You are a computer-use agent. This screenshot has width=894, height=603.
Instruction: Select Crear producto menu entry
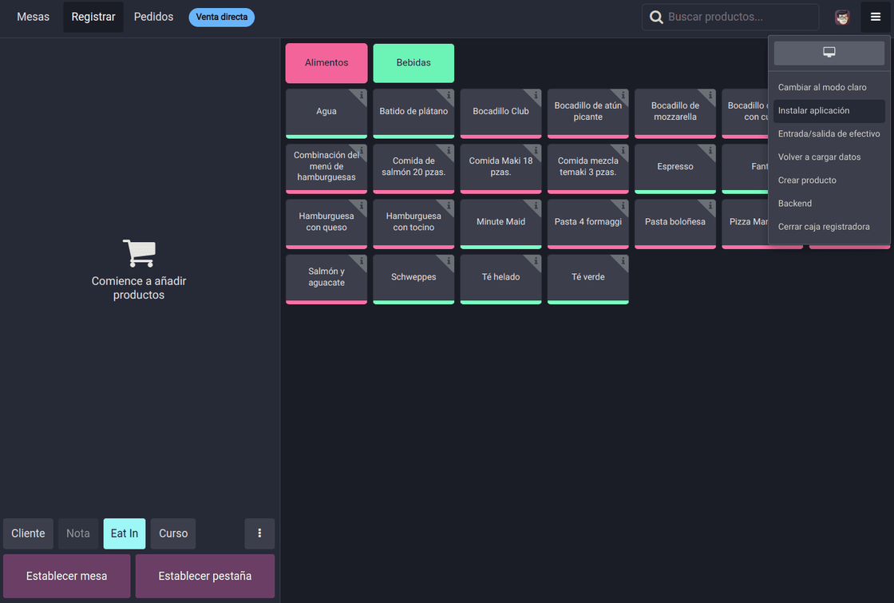pos(829,181)
